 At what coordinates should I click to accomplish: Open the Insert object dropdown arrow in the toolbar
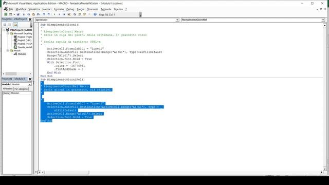click(14, 14)
